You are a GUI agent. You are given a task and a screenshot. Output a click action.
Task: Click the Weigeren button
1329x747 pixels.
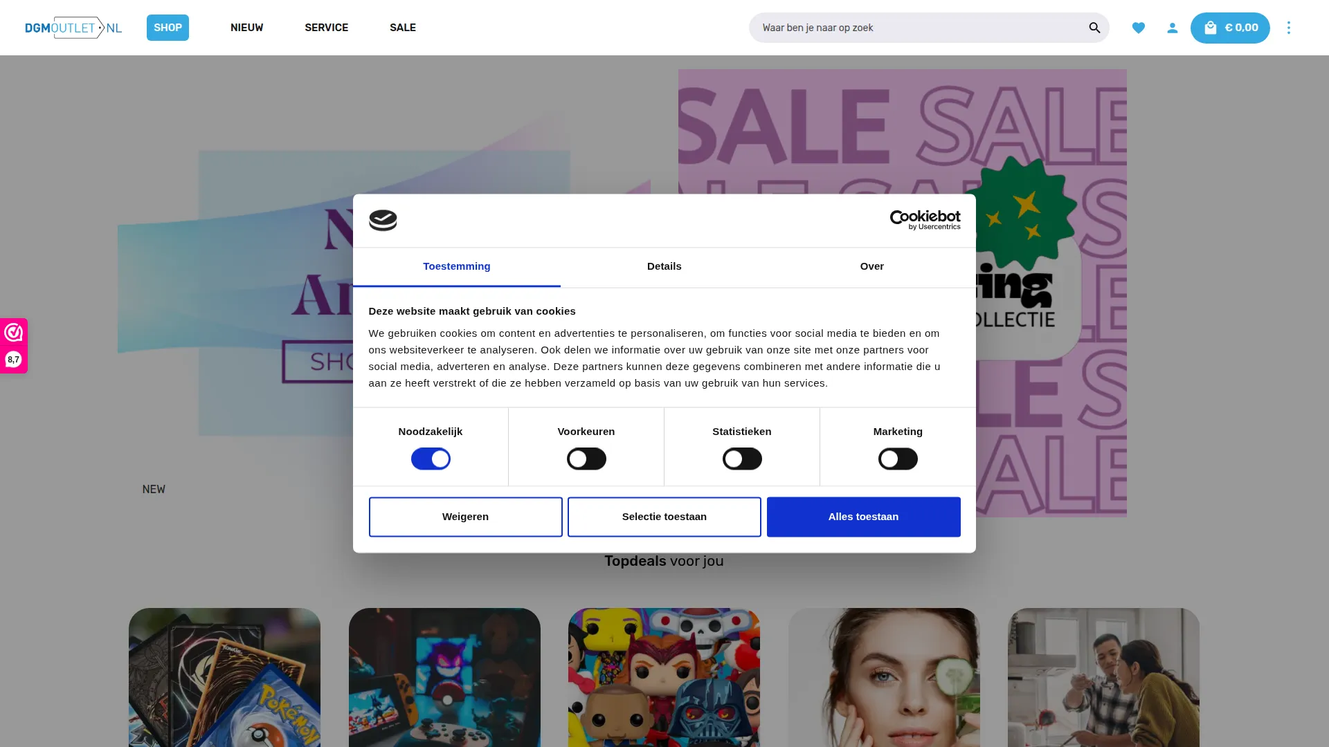coord(466,517)
